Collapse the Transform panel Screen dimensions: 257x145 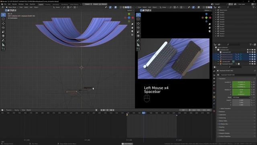222,79
